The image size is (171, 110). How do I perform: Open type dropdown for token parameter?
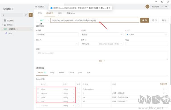tap(69, 89)
